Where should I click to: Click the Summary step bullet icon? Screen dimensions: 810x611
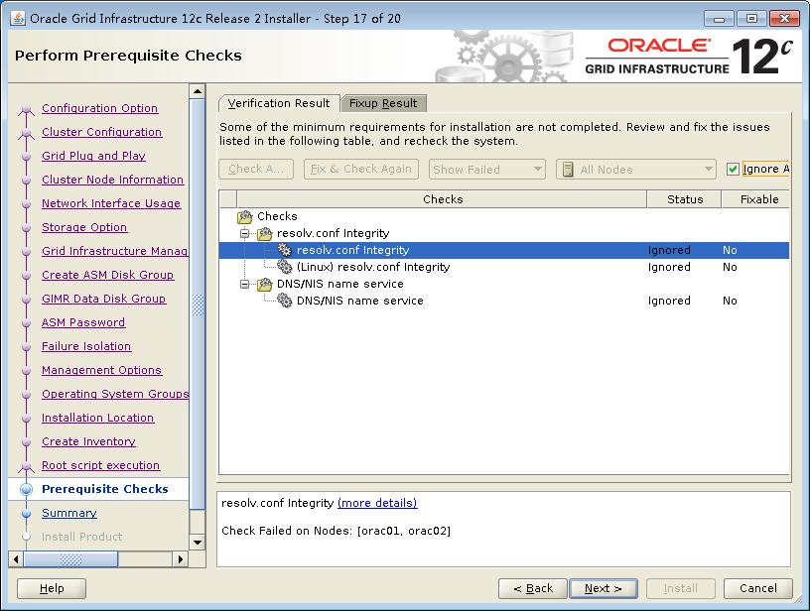coord(27,513)
